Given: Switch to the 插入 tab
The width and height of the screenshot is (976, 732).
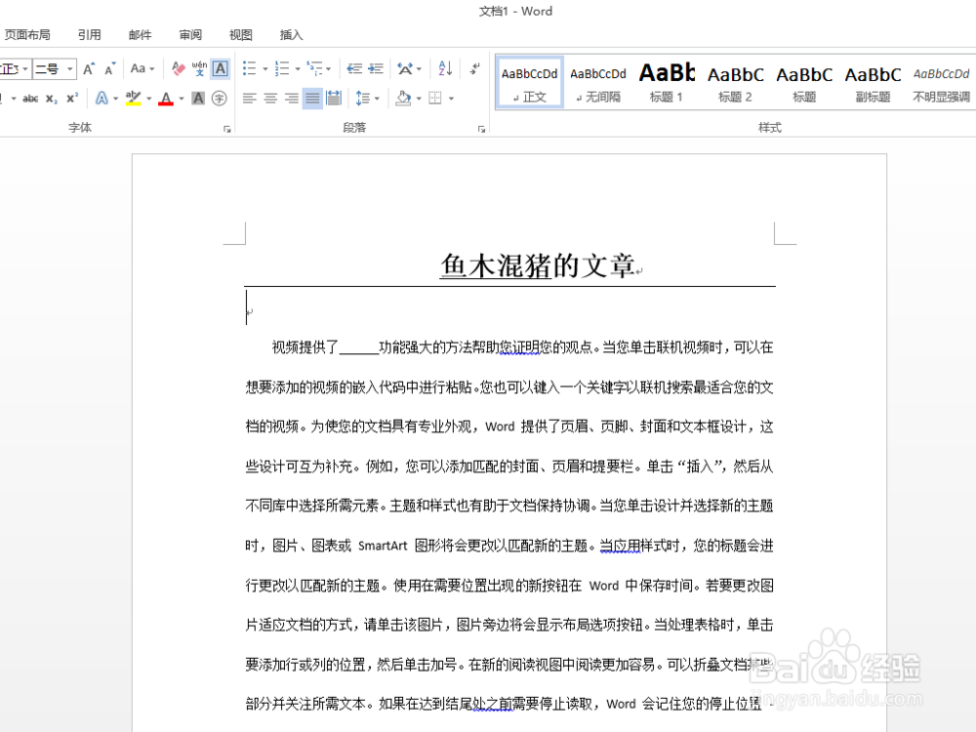Looking at the screenshot, I should point(291,35).
